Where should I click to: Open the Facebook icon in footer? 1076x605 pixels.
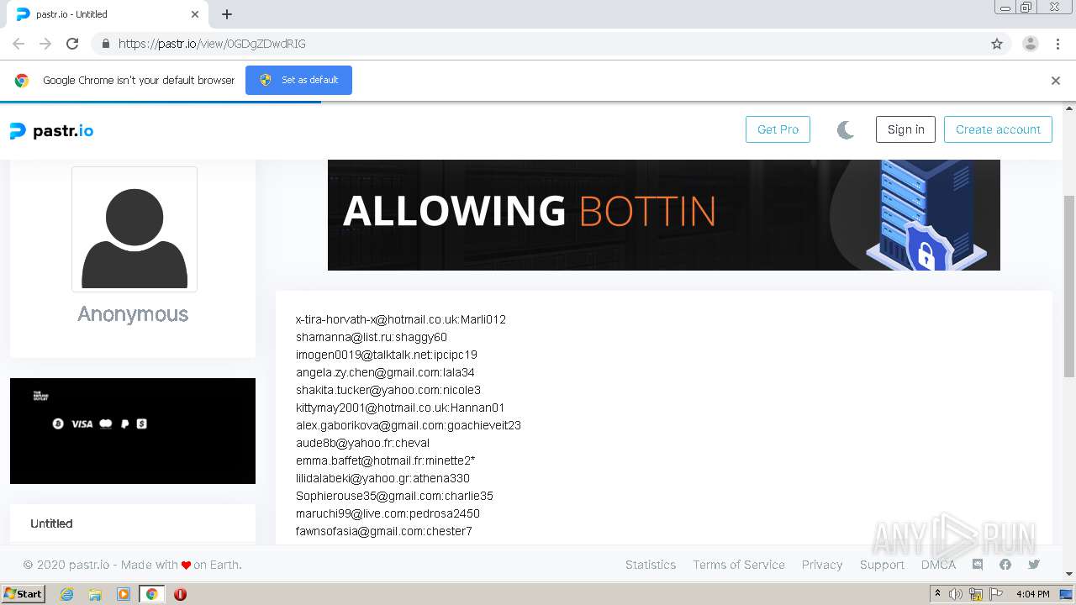[1005, 565]
